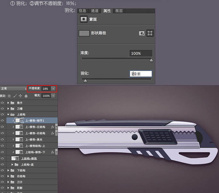
Task: Hide the 刀槽 group
Action: point(2,109)
